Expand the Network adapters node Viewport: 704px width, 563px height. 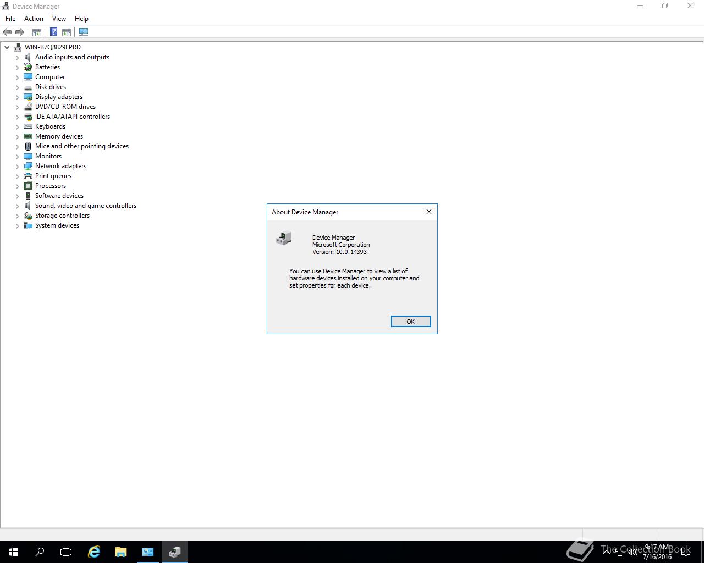pos(17,166)
